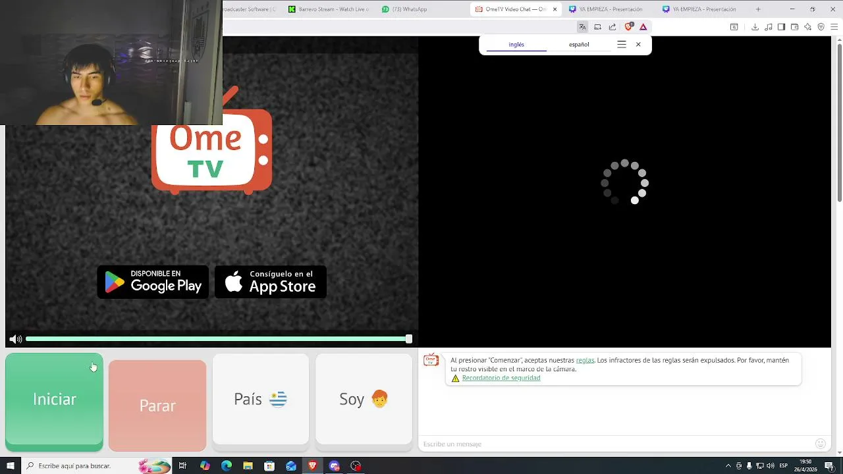The image size is (843, 474).
Task: Click the Brave browser taskbar icon
Action: 312,465
